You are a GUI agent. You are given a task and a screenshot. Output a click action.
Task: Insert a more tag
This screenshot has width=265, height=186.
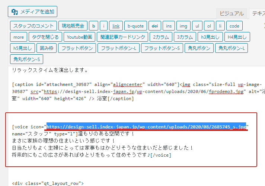pos(19,37)
